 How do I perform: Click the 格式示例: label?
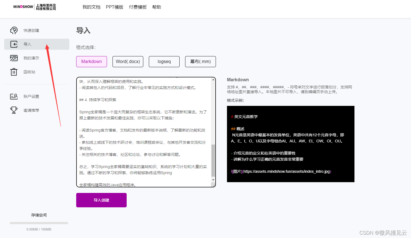236,100
